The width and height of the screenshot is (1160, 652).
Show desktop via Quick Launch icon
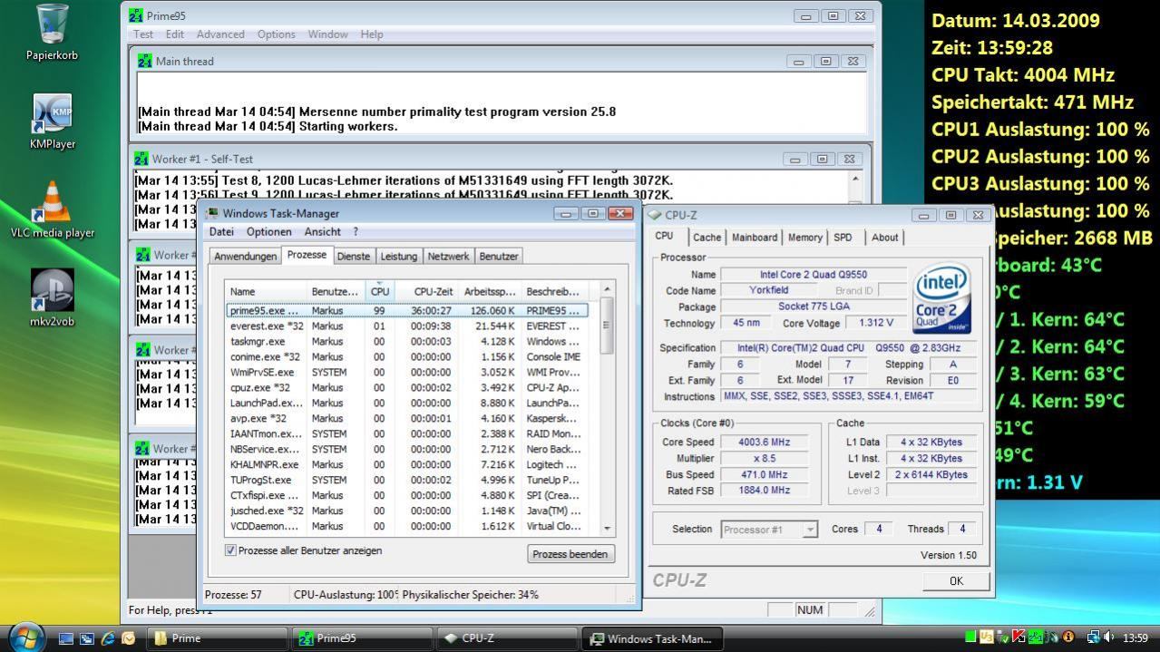click(66, 638)
